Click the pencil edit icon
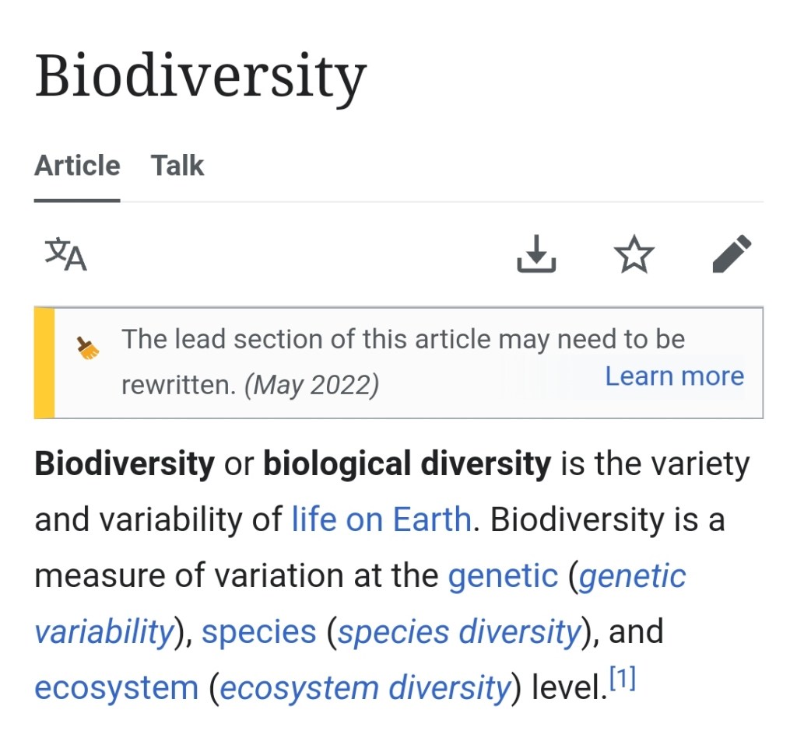The image size is (797, 741). (732, 255)
